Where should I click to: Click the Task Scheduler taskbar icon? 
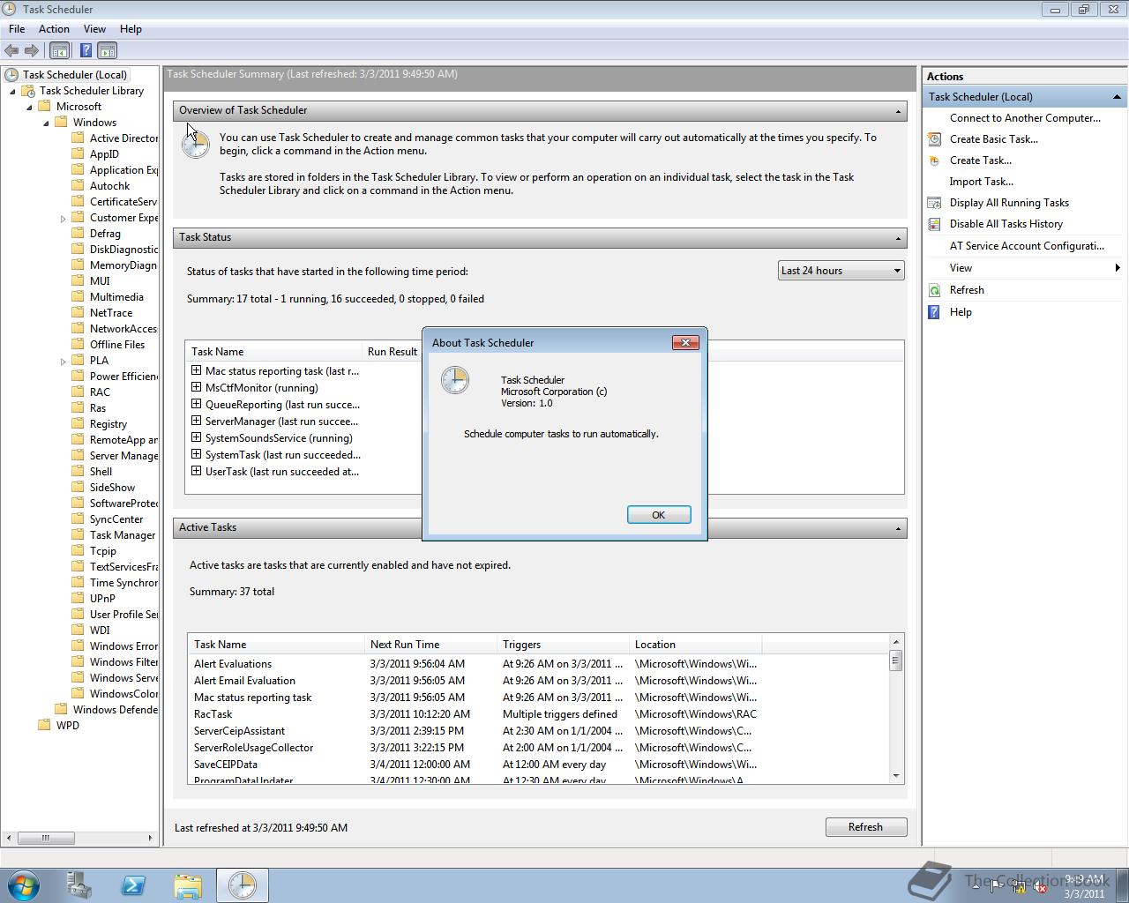point(243,885)
